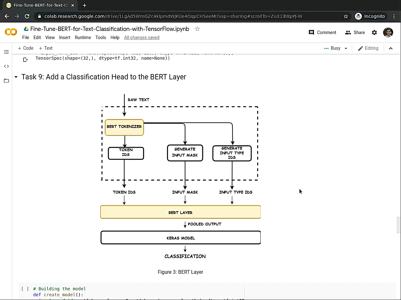Open a new browser tab
Viewport: 401px width, 300px height.
click(x=85, y=5)
